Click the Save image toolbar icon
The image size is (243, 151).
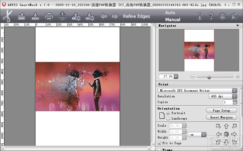pos(35,16)
